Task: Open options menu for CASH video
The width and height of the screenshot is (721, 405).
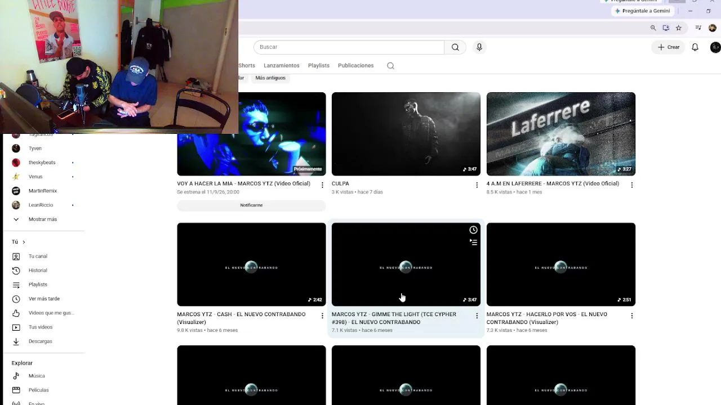Action: click(322, 316)
